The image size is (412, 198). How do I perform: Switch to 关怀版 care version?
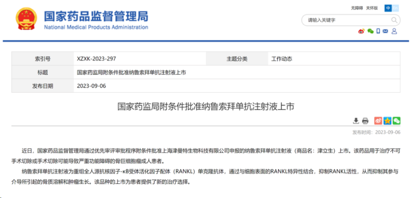372,8
